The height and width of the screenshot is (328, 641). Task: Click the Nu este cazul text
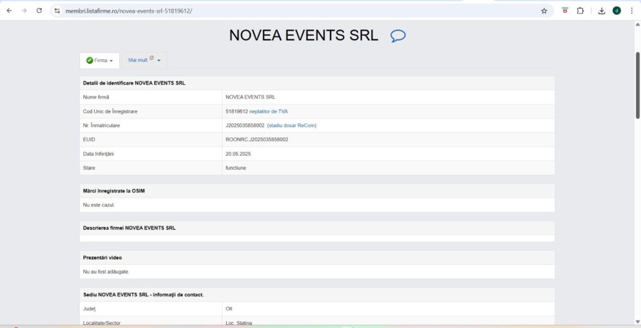click(x=99, y=205)
